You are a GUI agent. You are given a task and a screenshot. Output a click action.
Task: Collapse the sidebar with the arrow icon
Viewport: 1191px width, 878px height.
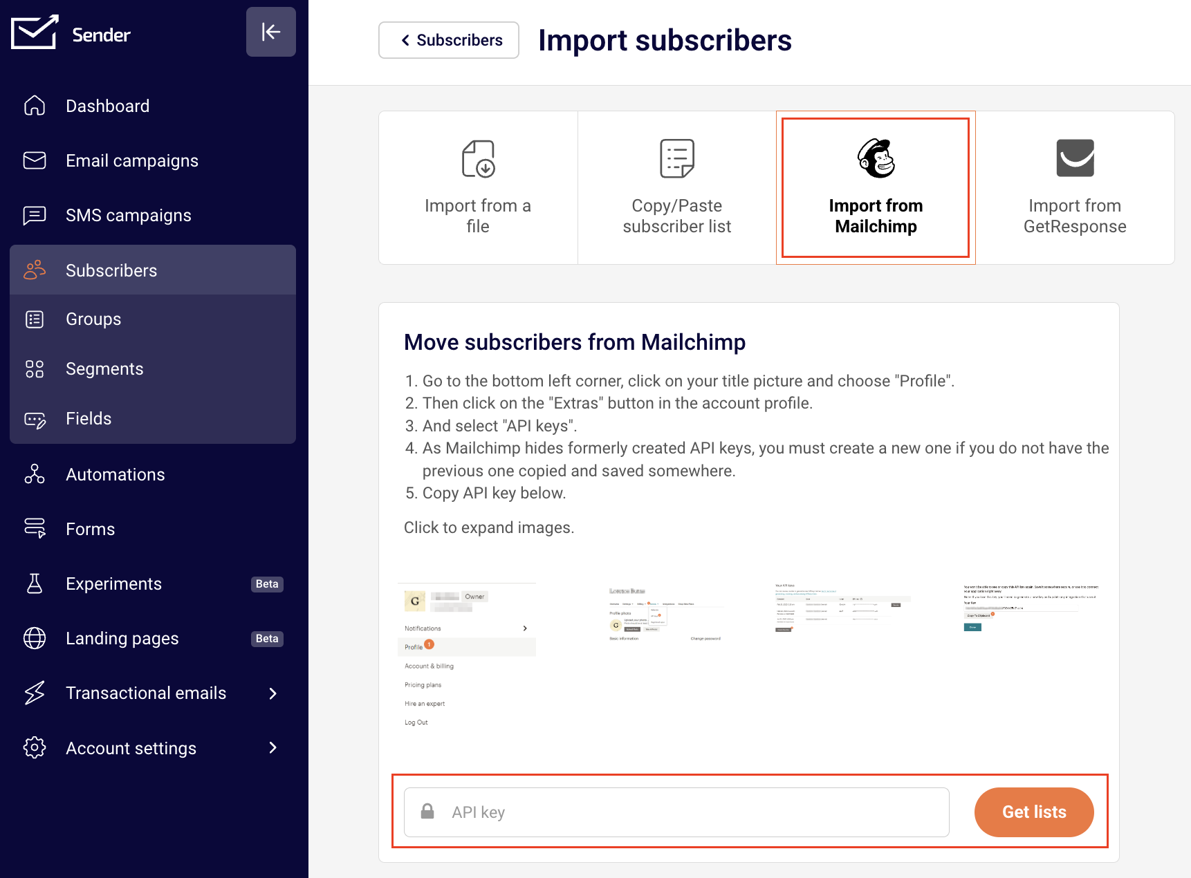[270, 32]
